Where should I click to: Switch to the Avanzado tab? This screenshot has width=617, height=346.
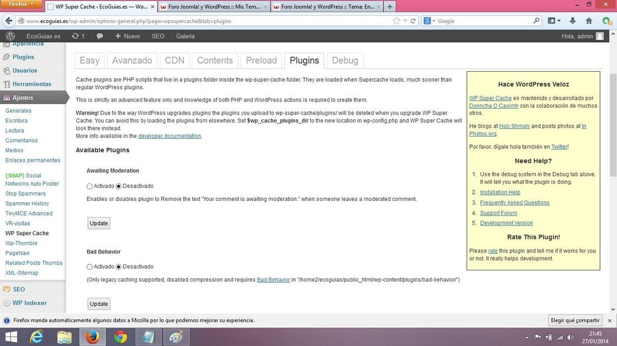coord(132,60)
